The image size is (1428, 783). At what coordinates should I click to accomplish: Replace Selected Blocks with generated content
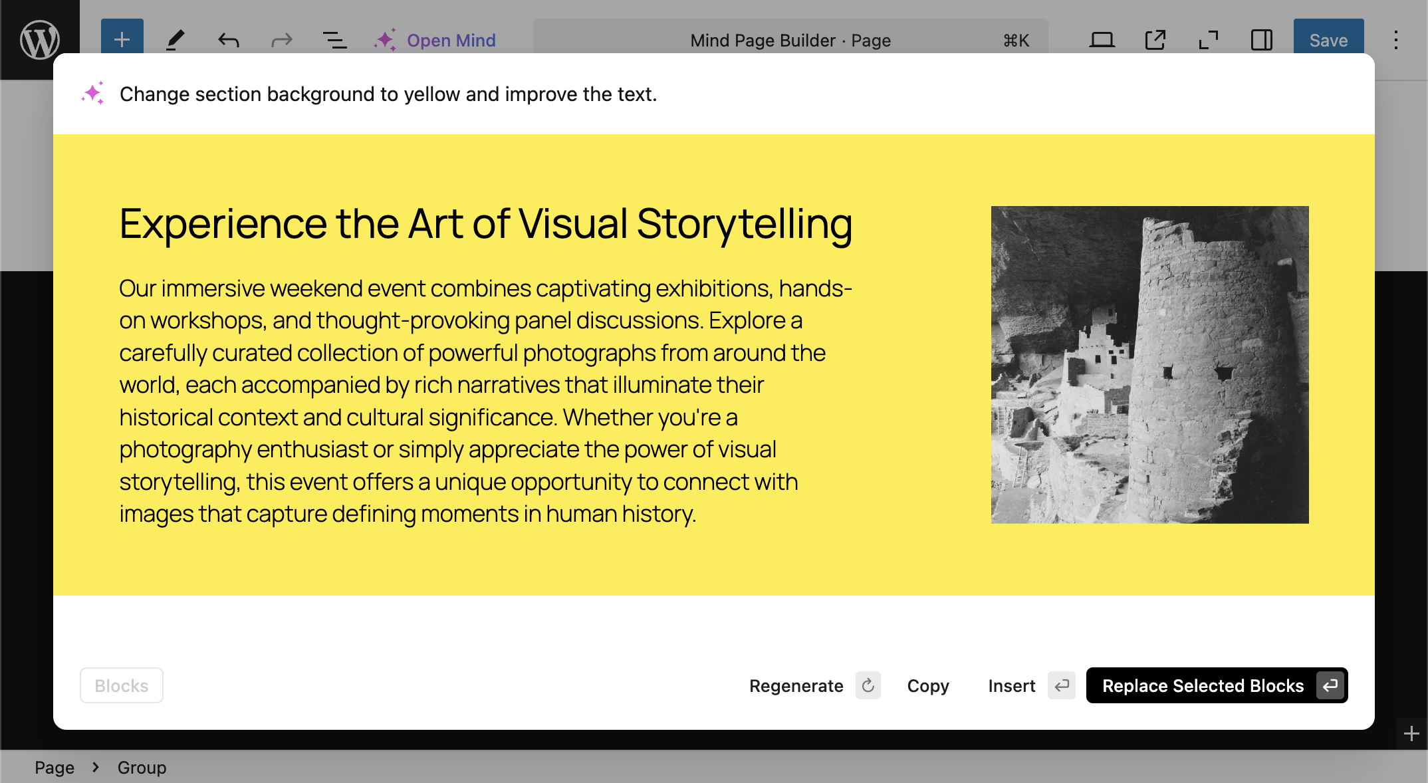pyautogui.click(x=1217, y=685)
